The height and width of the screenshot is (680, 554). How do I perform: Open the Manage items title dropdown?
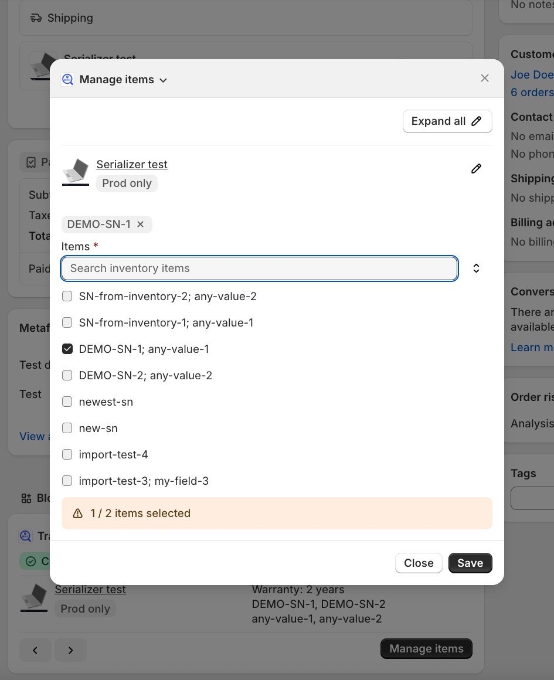point(163,80)
